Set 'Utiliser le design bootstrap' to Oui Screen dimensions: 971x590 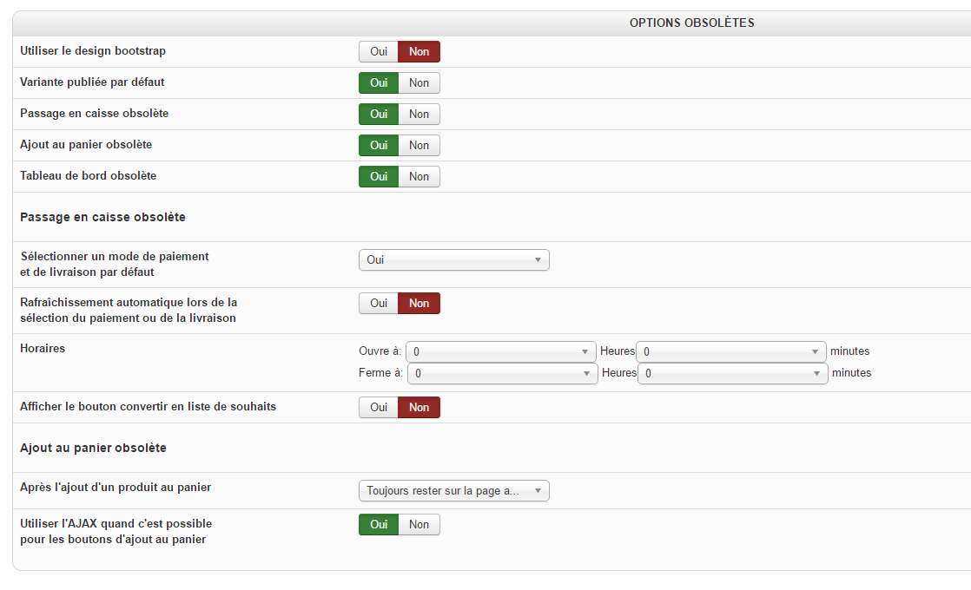tap(379, 52)
